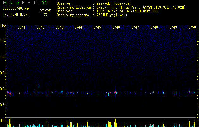Click the 0744 time marker
Screen dimensions: 199x127
coord(78,27)
